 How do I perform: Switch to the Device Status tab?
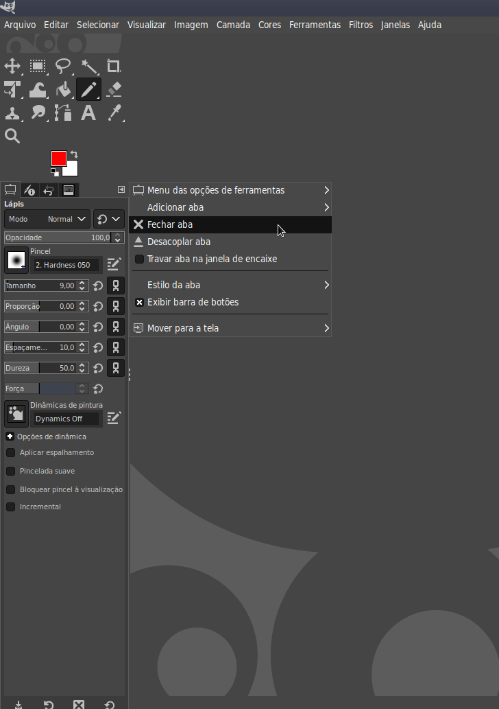pos(29,190)
